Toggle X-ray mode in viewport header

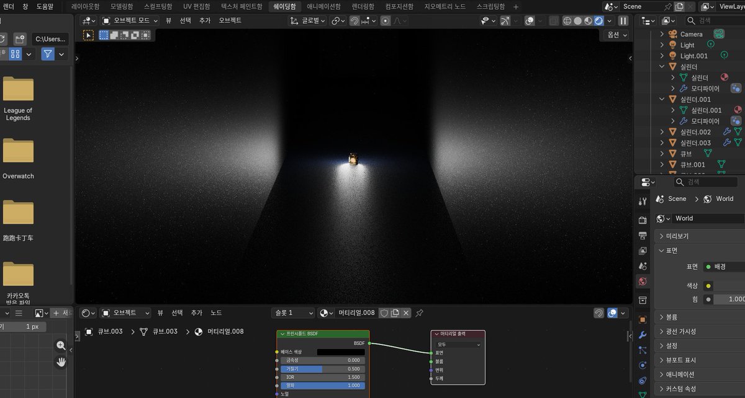(554, 20)
